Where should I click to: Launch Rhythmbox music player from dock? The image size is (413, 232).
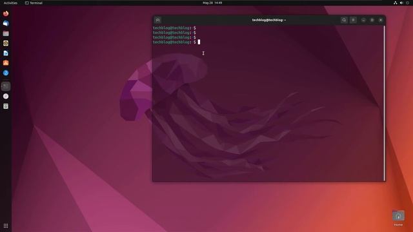(6, 43)
